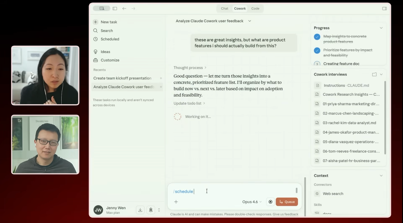Viewport: 403px width, 223px height.
Task: Click the plus attachment icon in the prompt box
Action: click(176, 202)
